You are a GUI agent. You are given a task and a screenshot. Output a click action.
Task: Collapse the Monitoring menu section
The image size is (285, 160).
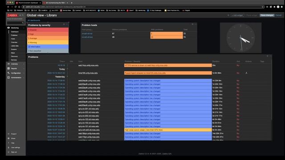click(x=24, y=28)
